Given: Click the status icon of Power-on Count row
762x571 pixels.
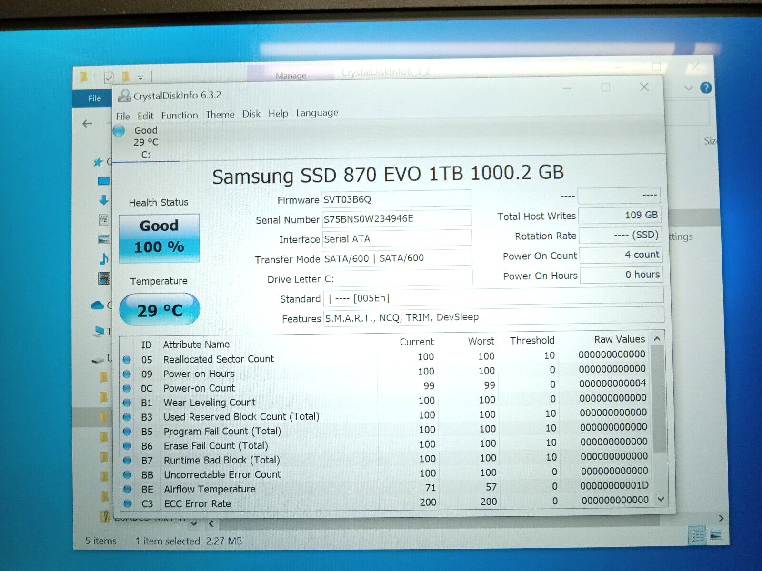Looking at the screenshot, I should [x=127, y=389].
